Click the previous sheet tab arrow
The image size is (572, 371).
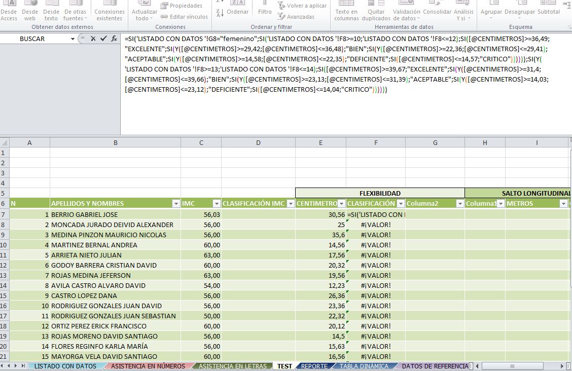pyautogui.click(x=10, y=366)
